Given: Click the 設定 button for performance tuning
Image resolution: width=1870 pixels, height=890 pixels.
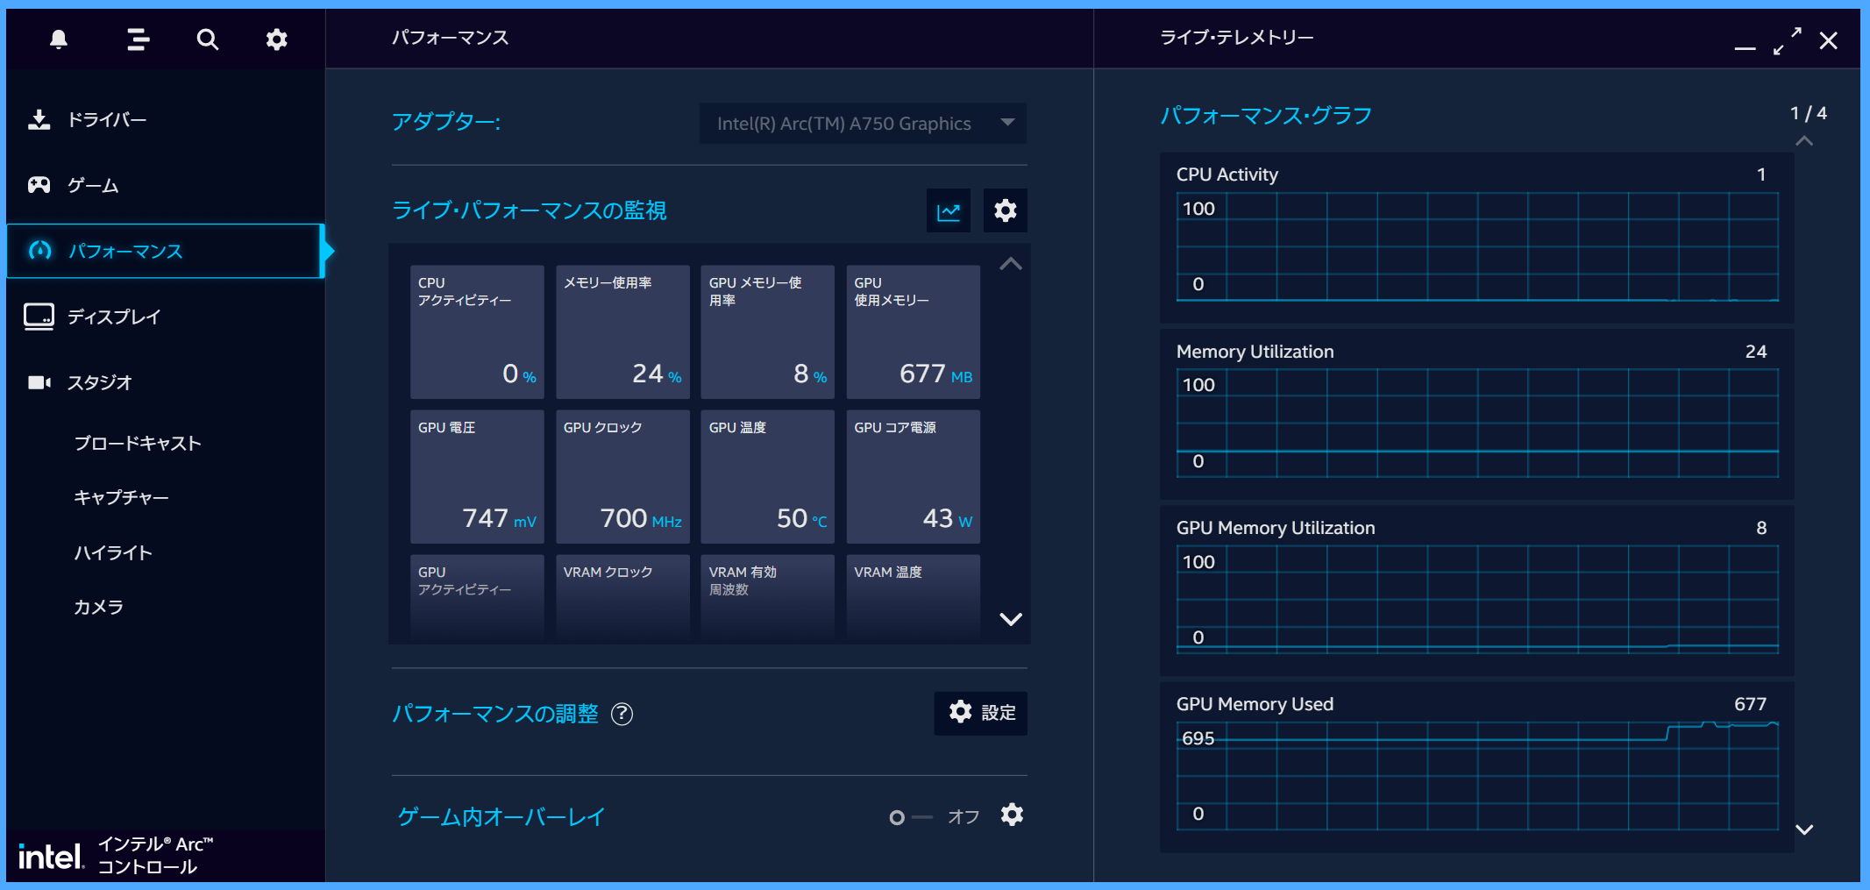Looking at the screenshot, I should [981, 713].
